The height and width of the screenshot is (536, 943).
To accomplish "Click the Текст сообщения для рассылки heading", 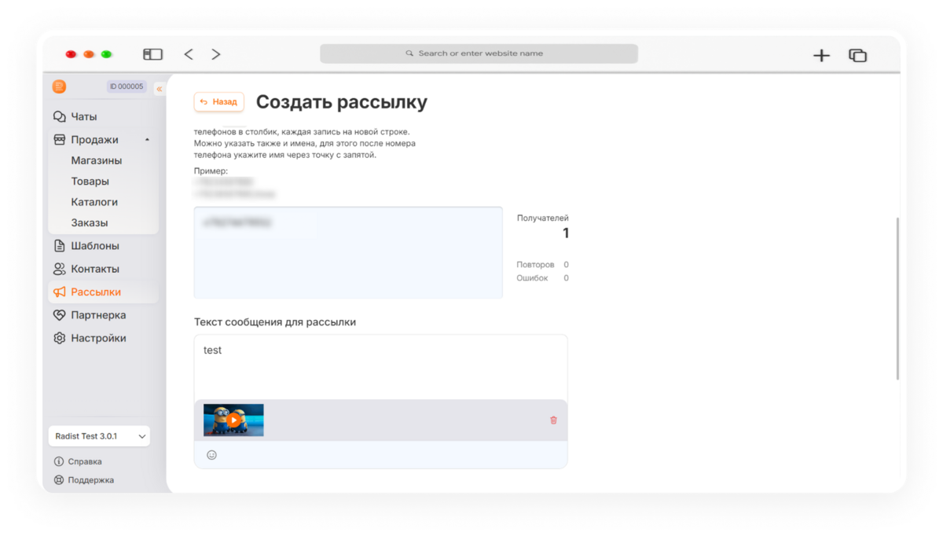I will (x=275, y=322).
